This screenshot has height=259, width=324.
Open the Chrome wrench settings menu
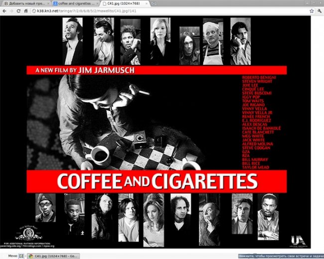318,10
